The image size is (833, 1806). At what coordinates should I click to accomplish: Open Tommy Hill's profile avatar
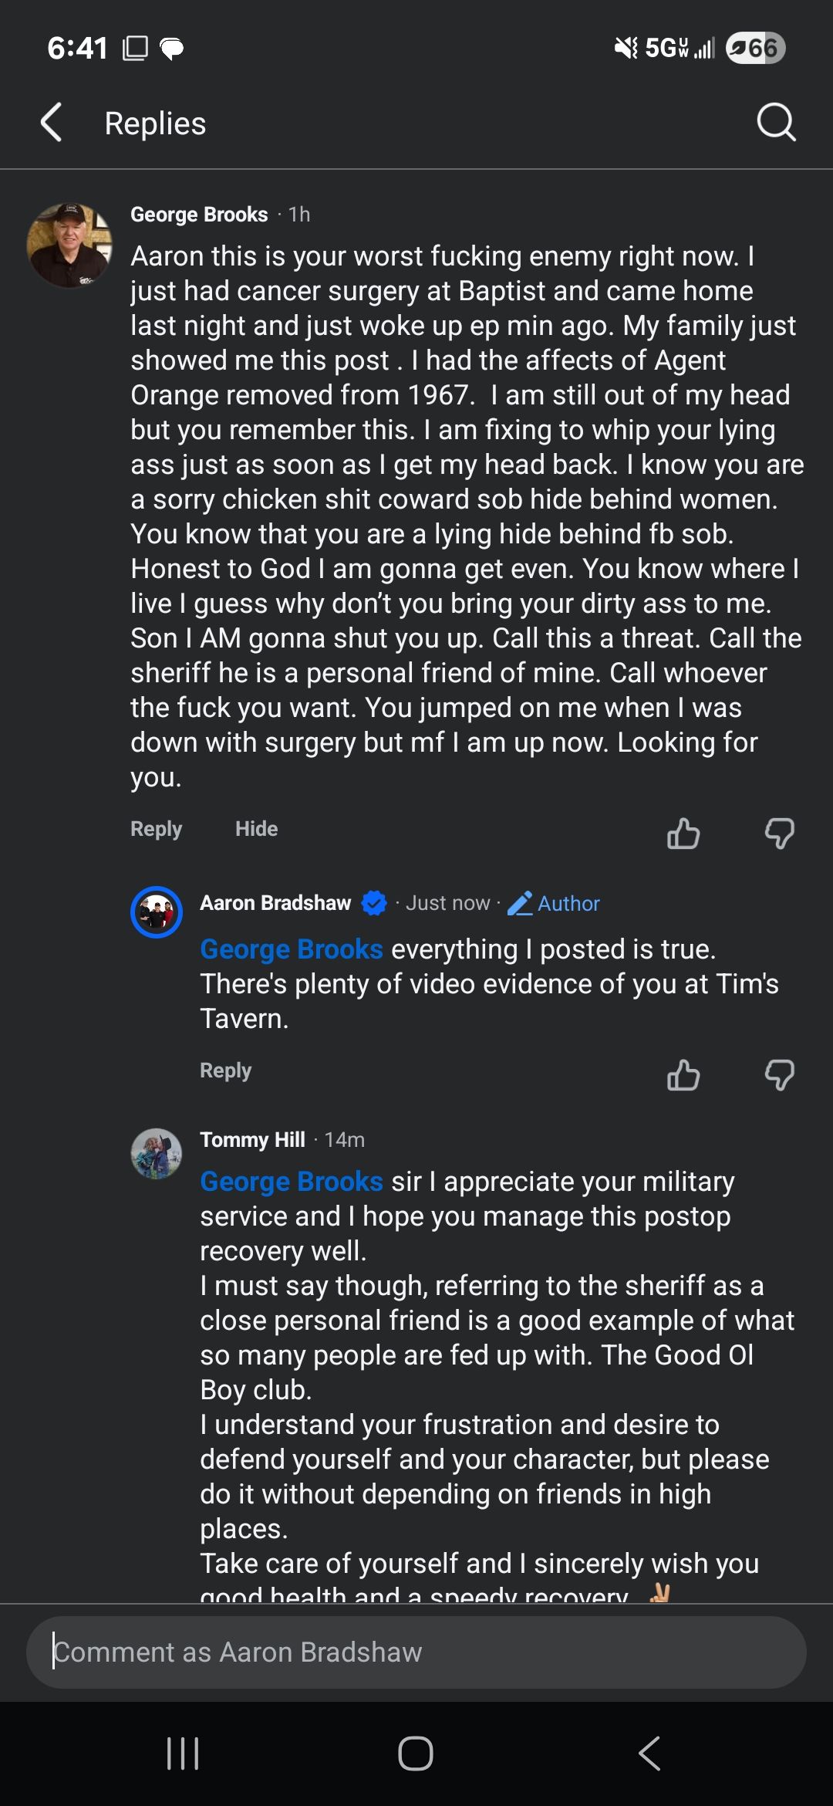pos(157,1154)
